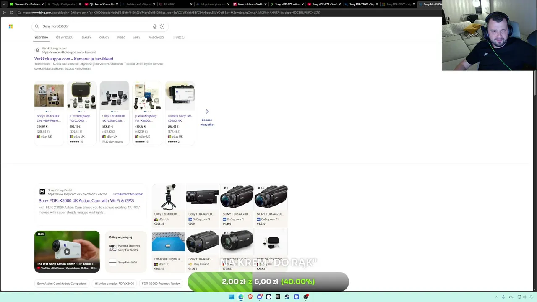Open Sony Fdr-X3000r Live View Remote listing
Image resolution: width=537 pixels, height=302 pixels.
pos(49,113)
